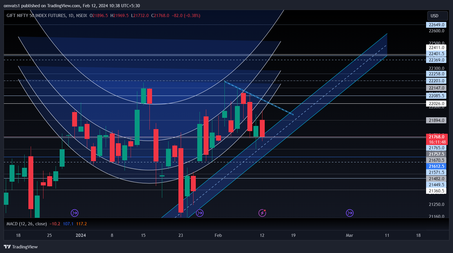This screenshot has width=453, height=253.
Task: Select the 22085.5 price label
Action: point(436,96)
